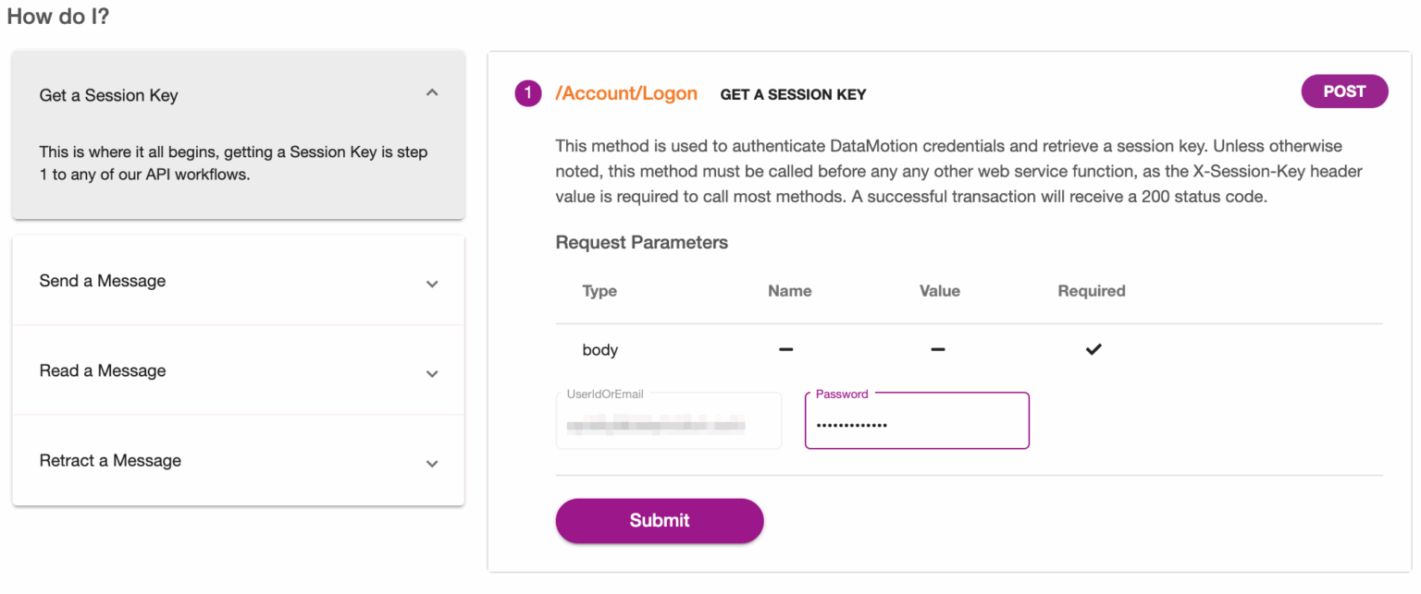Click the /Account/Logon endpoint link
This screenshot has width=1421, height=594.
click(x=626, y=93)
